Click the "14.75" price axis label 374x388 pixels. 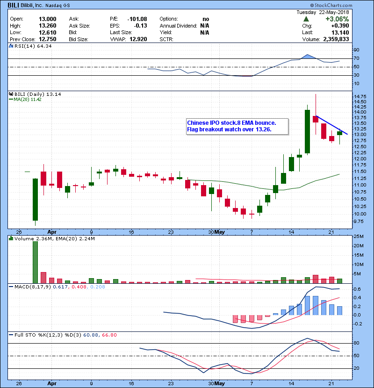click(x=360, y=96)
